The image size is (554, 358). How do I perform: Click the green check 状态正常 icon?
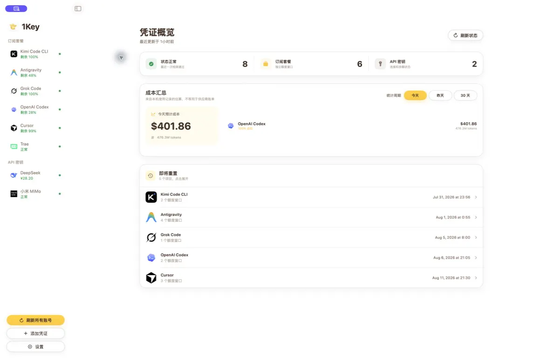(151, 64)
